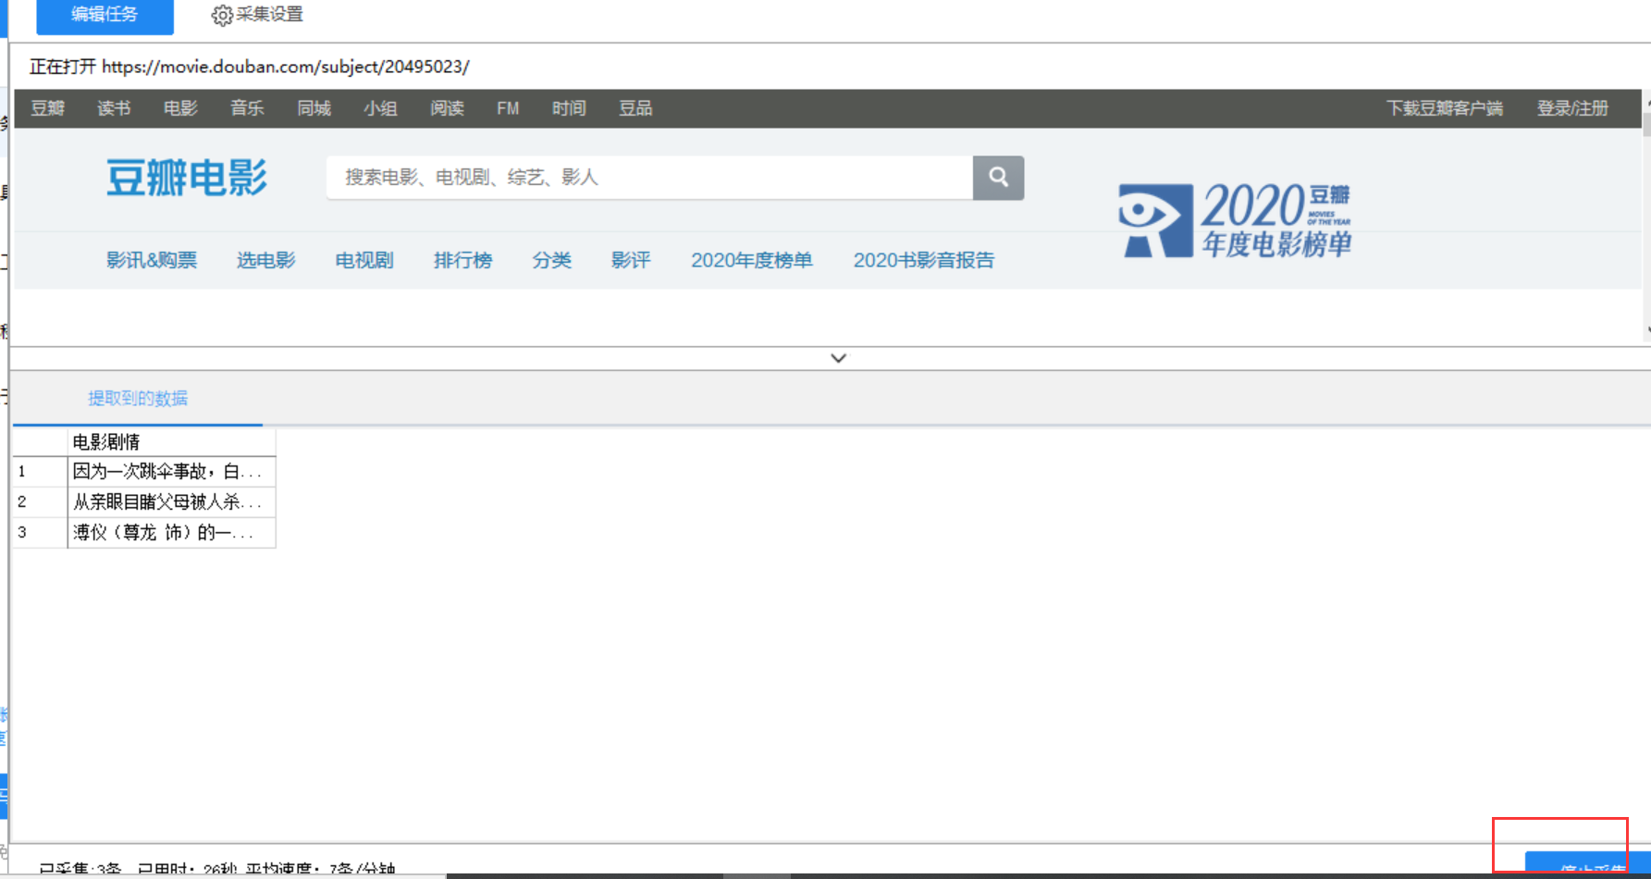This screenshot has width=1651, height=879.
Task: Open the 2020书影音报告 link
Action: click(924, 260)
